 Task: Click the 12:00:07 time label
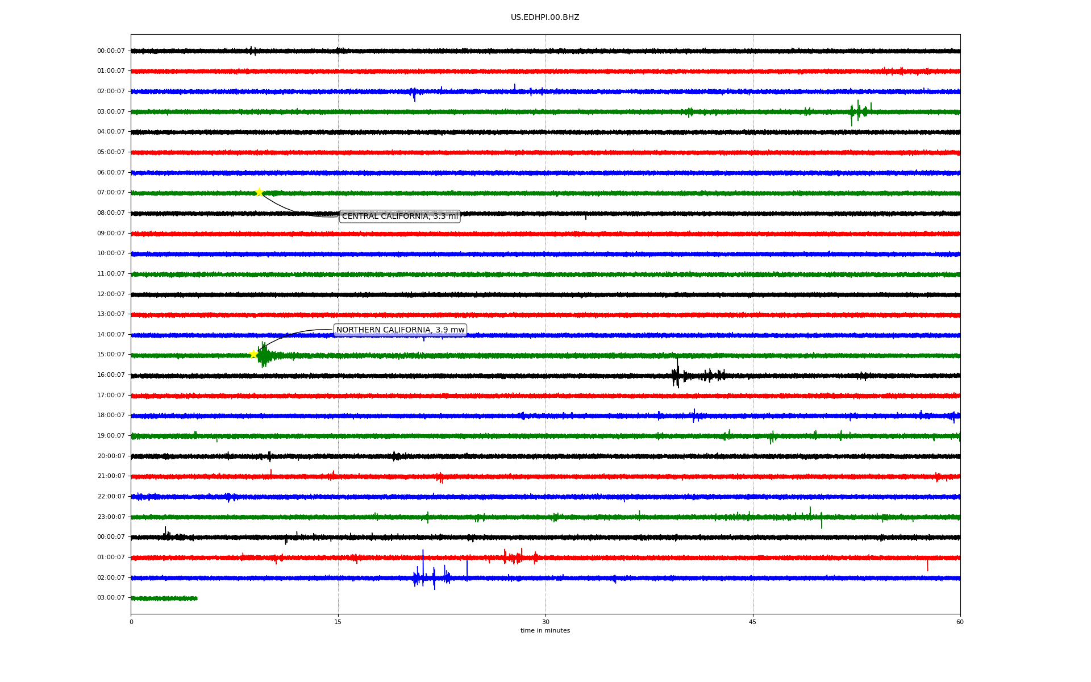pyautogui.click(x=111, y=294)
